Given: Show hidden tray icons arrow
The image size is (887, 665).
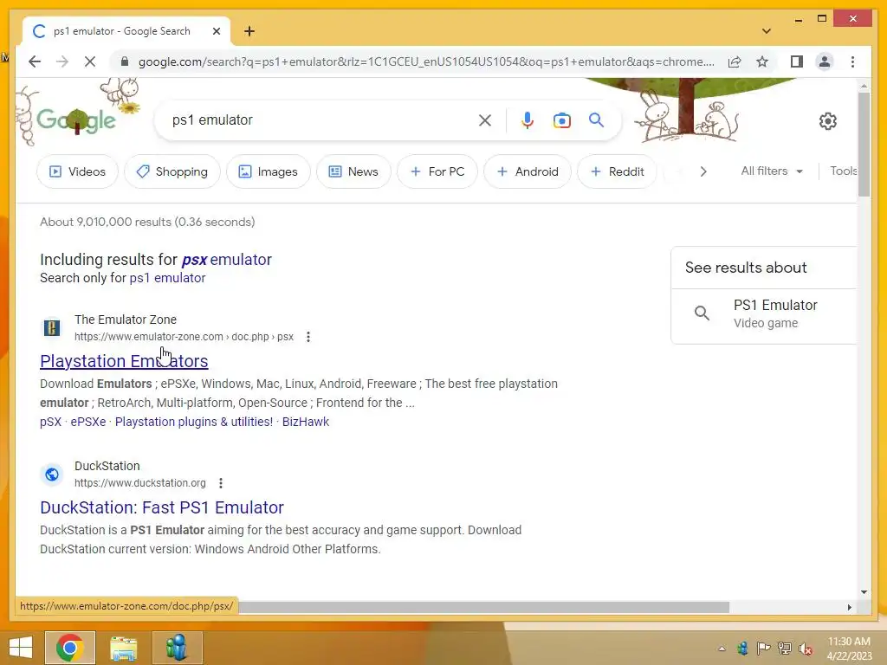Looking at the screenshot, I should [722, 649].
